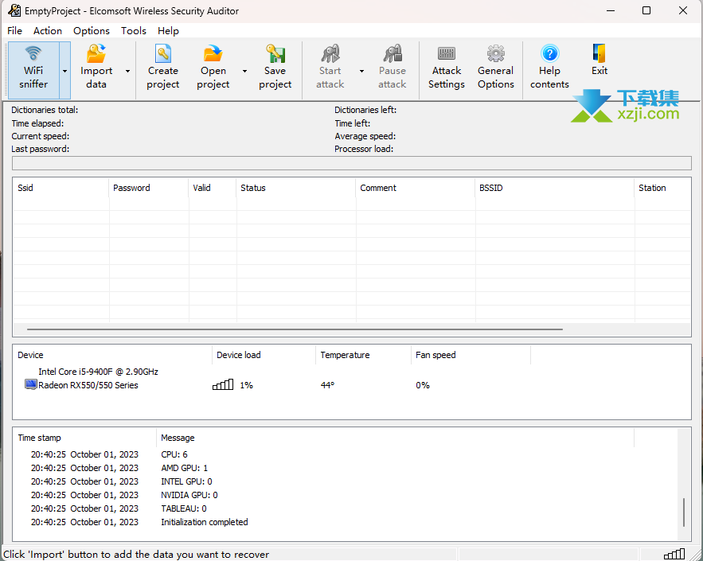The height and width of the screenshot is (561, 703).
Task: Click the Valid column header
Action: (x=213, y=188)
